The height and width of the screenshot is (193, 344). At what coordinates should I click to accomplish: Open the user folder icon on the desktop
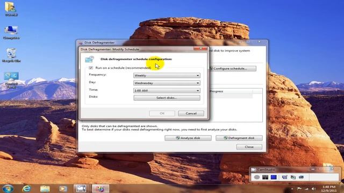click(11, 9)
